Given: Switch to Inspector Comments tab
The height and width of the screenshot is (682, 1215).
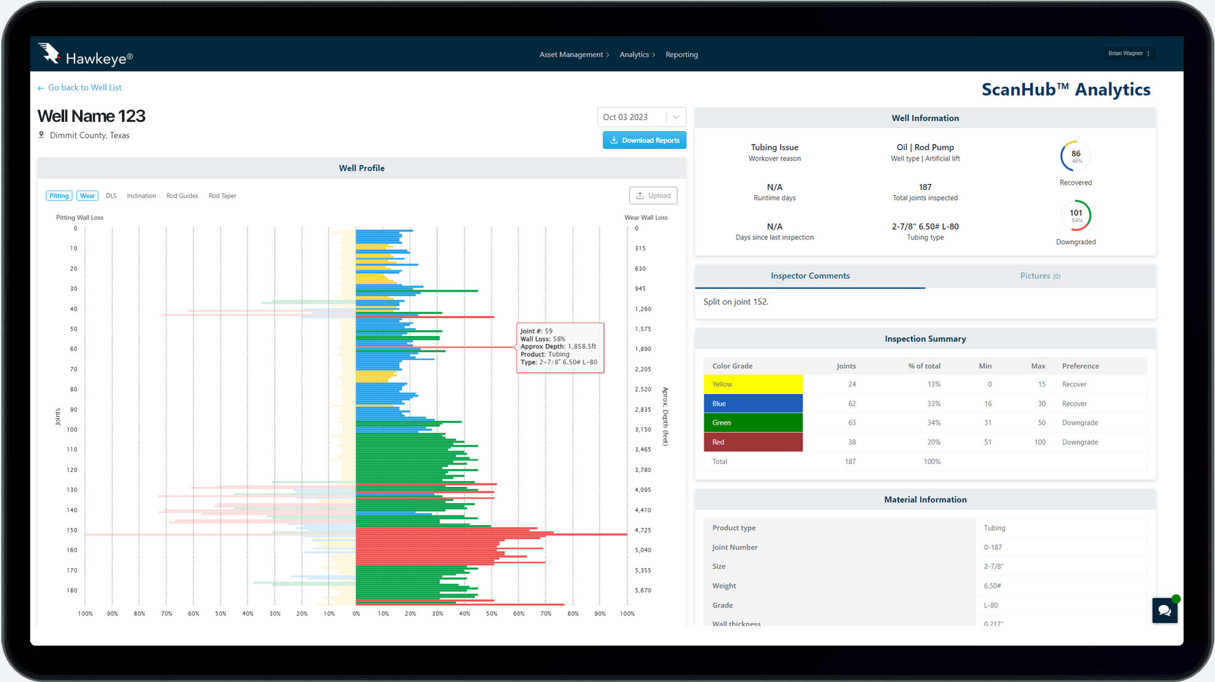Looking at the screenshot, I should coord(810,276).
